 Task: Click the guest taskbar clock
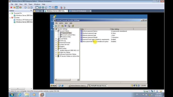(x=143, y=86)
